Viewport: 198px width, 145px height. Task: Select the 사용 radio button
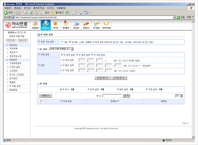tap(62, 42)
